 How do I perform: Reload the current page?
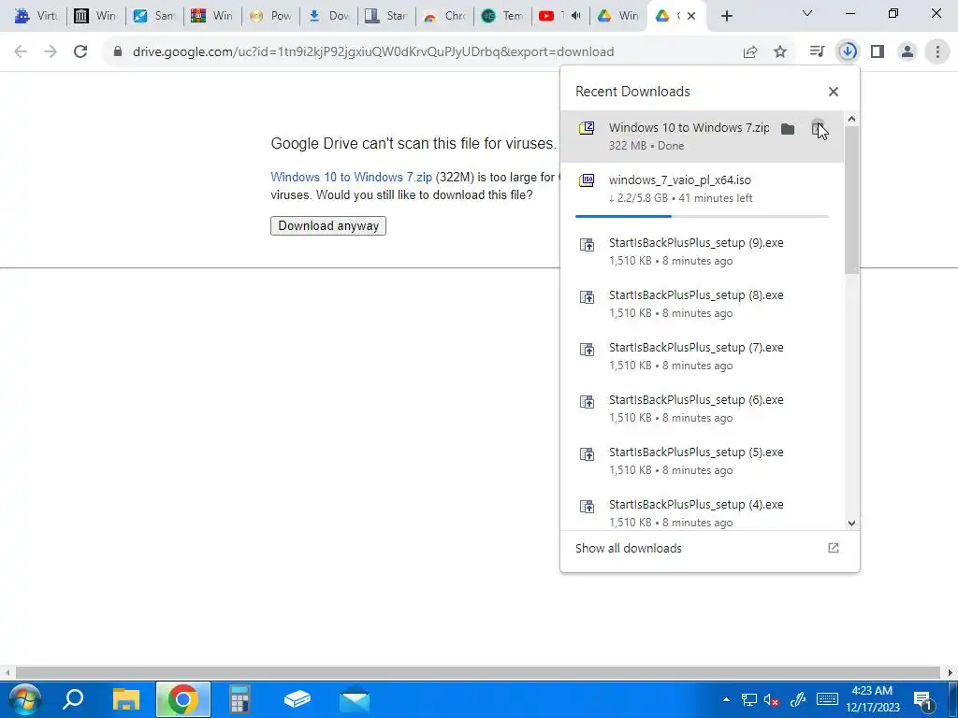pyautogui.click(x=80, y=52)
